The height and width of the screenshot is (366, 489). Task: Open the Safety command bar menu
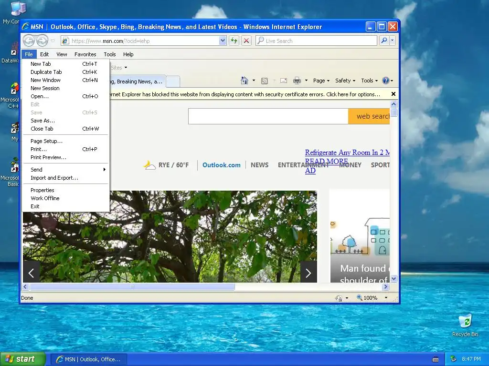345,81
